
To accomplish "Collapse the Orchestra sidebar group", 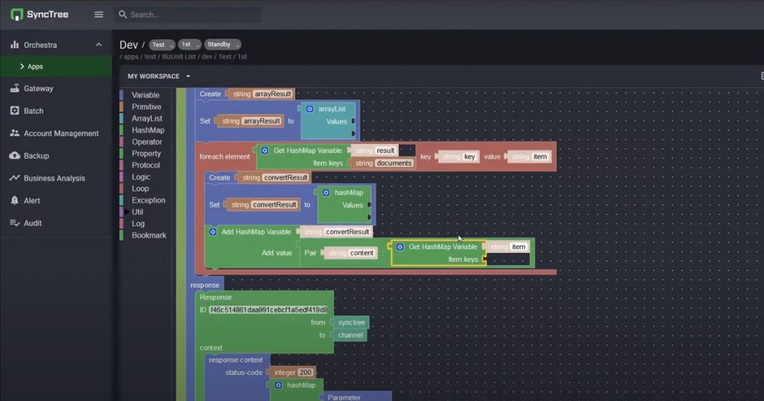I will click(x=98, y=45).
